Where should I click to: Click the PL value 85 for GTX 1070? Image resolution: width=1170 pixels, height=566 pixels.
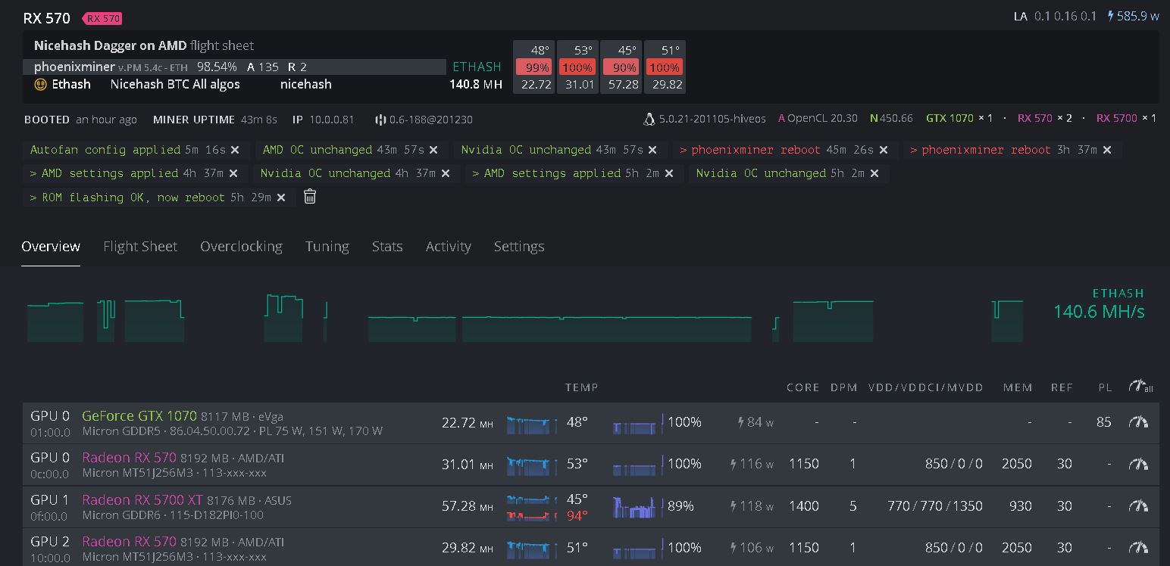coord(1103,422)
